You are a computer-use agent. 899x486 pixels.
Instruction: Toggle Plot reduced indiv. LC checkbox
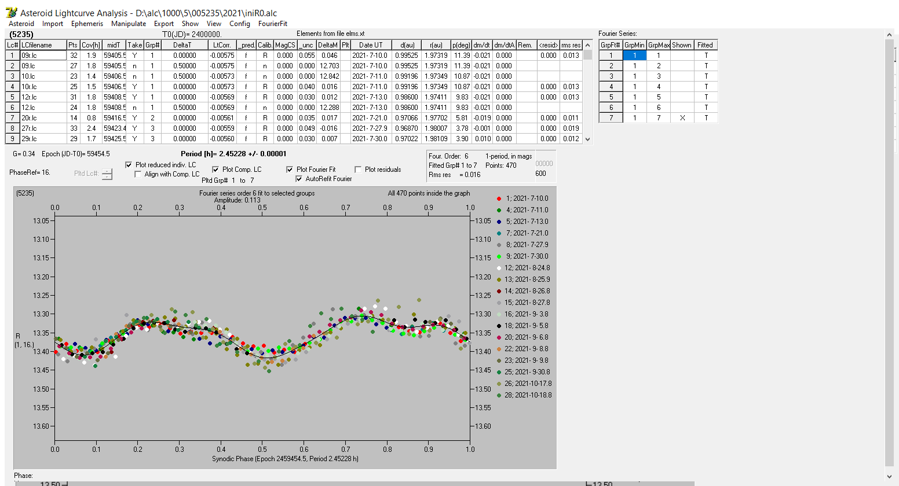tap(129, 165)
